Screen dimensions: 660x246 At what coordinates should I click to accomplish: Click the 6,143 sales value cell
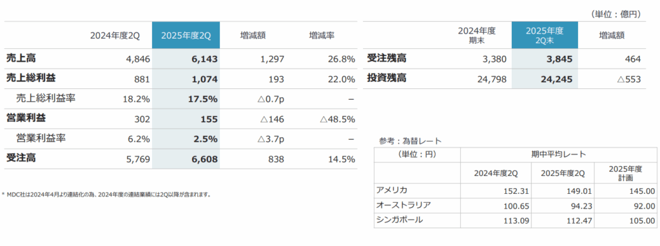203,59
